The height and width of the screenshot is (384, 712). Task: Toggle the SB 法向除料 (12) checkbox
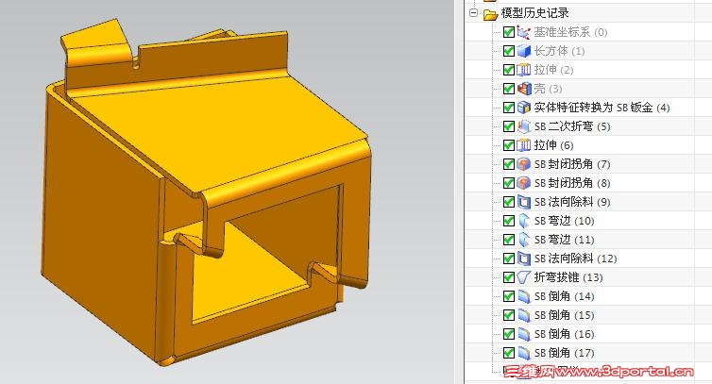pyautogui.click(x=509, y=259)
